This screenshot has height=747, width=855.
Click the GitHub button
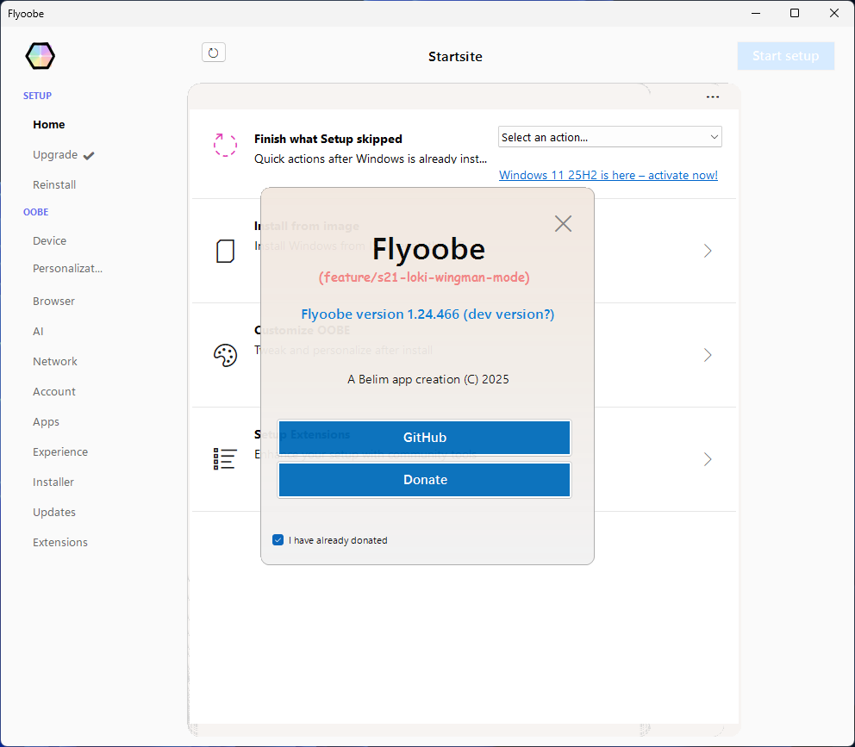click(424, 438)
